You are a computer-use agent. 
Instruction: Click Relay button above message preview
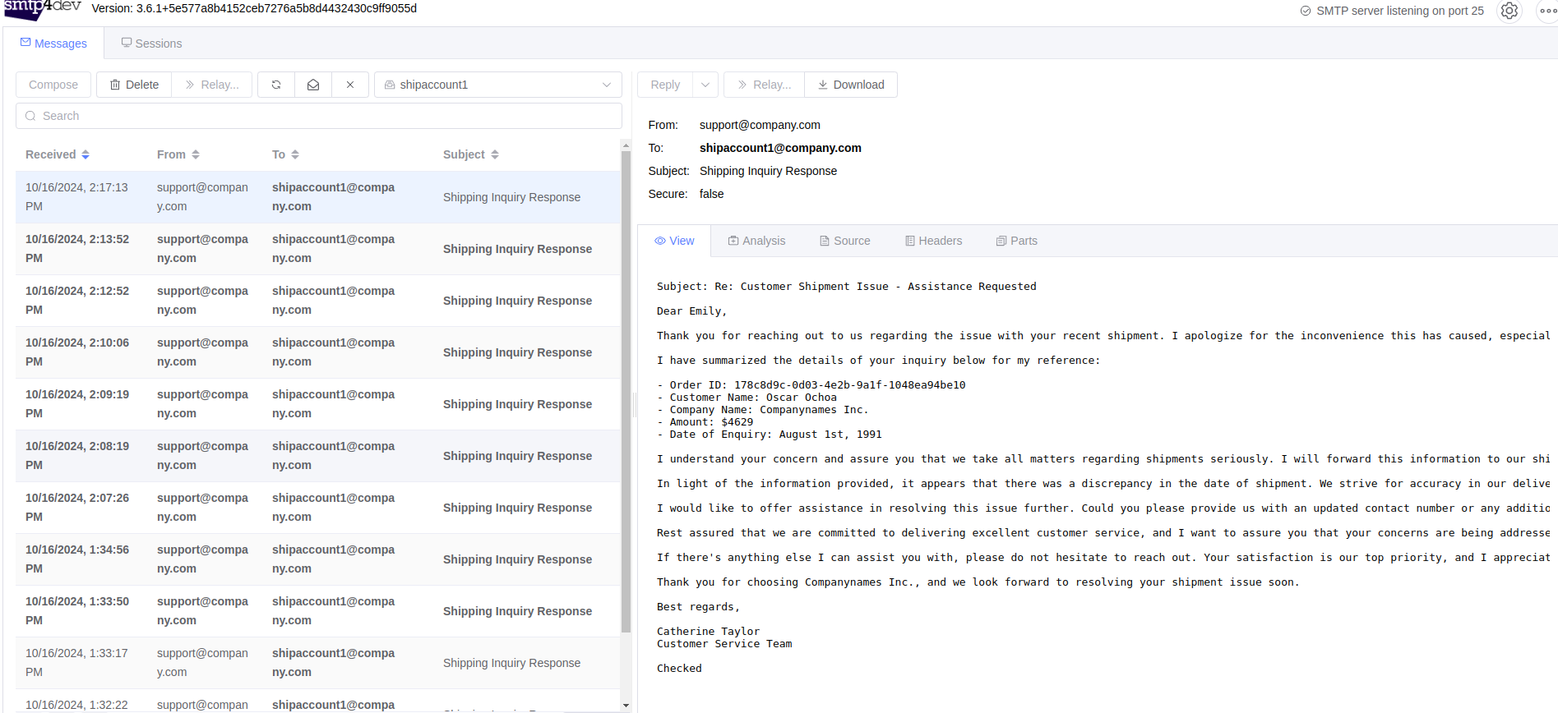pyautogui.click(x=764, y=85)
